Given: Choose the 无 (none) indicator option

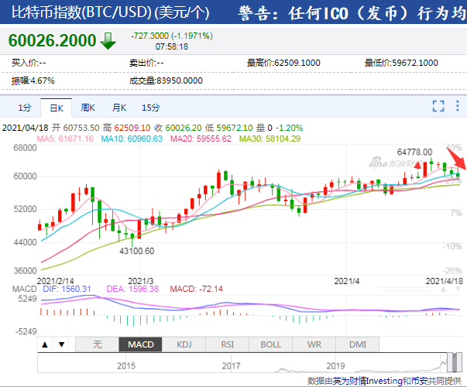Looking at the screenshot, I should click(97, 344).
